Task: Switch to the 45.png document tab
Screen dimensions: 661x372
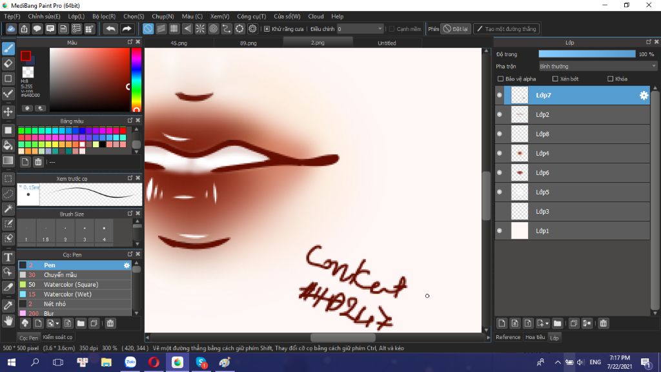Action: click(x=179, y=43)
